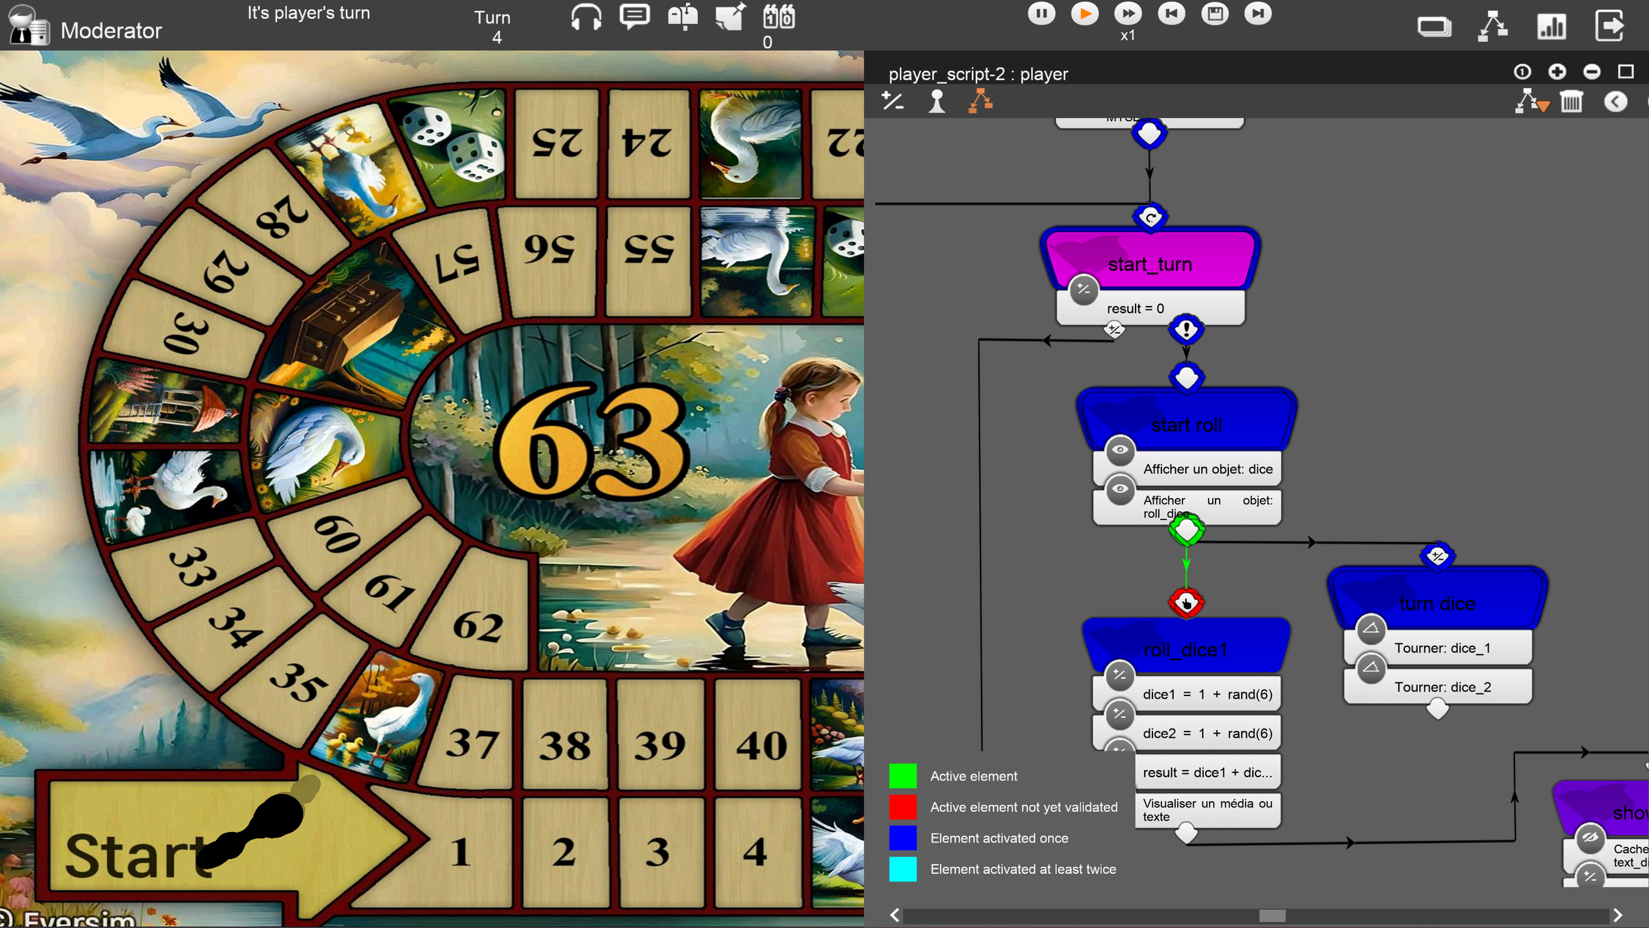
Task: Click the red 'not yet validated' legend swatch
Action: pyautogui.click(x=902, y=807)
